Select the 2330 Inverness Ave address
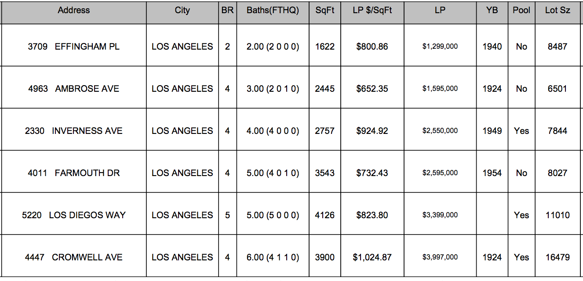 73,130
